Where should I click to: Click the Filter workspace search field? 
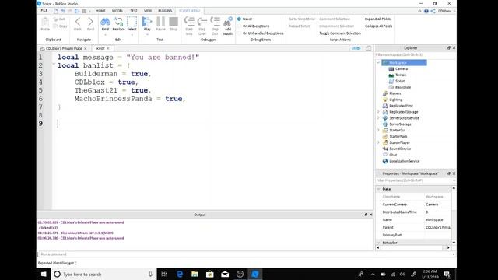415,55
